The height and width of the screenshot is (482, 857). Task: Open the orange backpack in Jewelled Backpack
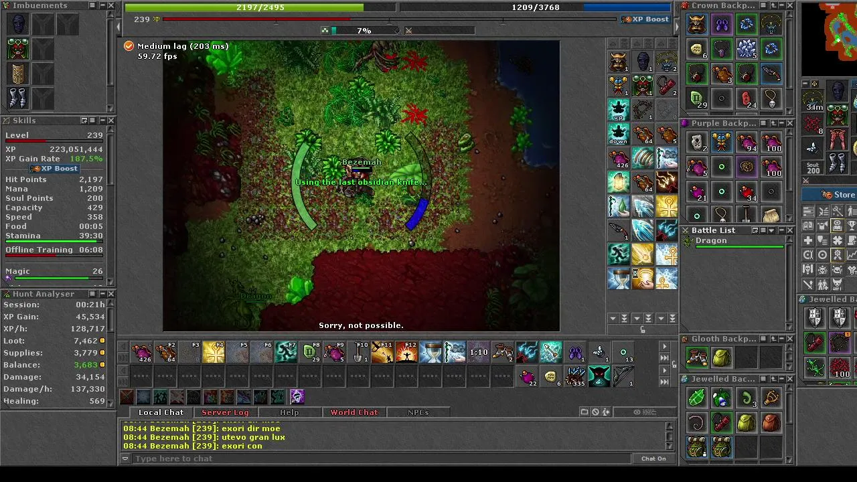tap(771, 423)
